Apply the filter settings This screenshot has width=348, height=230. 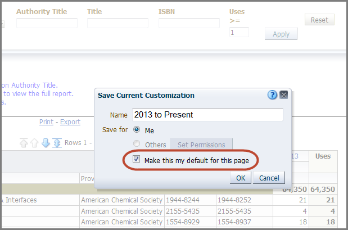point(281,34)
